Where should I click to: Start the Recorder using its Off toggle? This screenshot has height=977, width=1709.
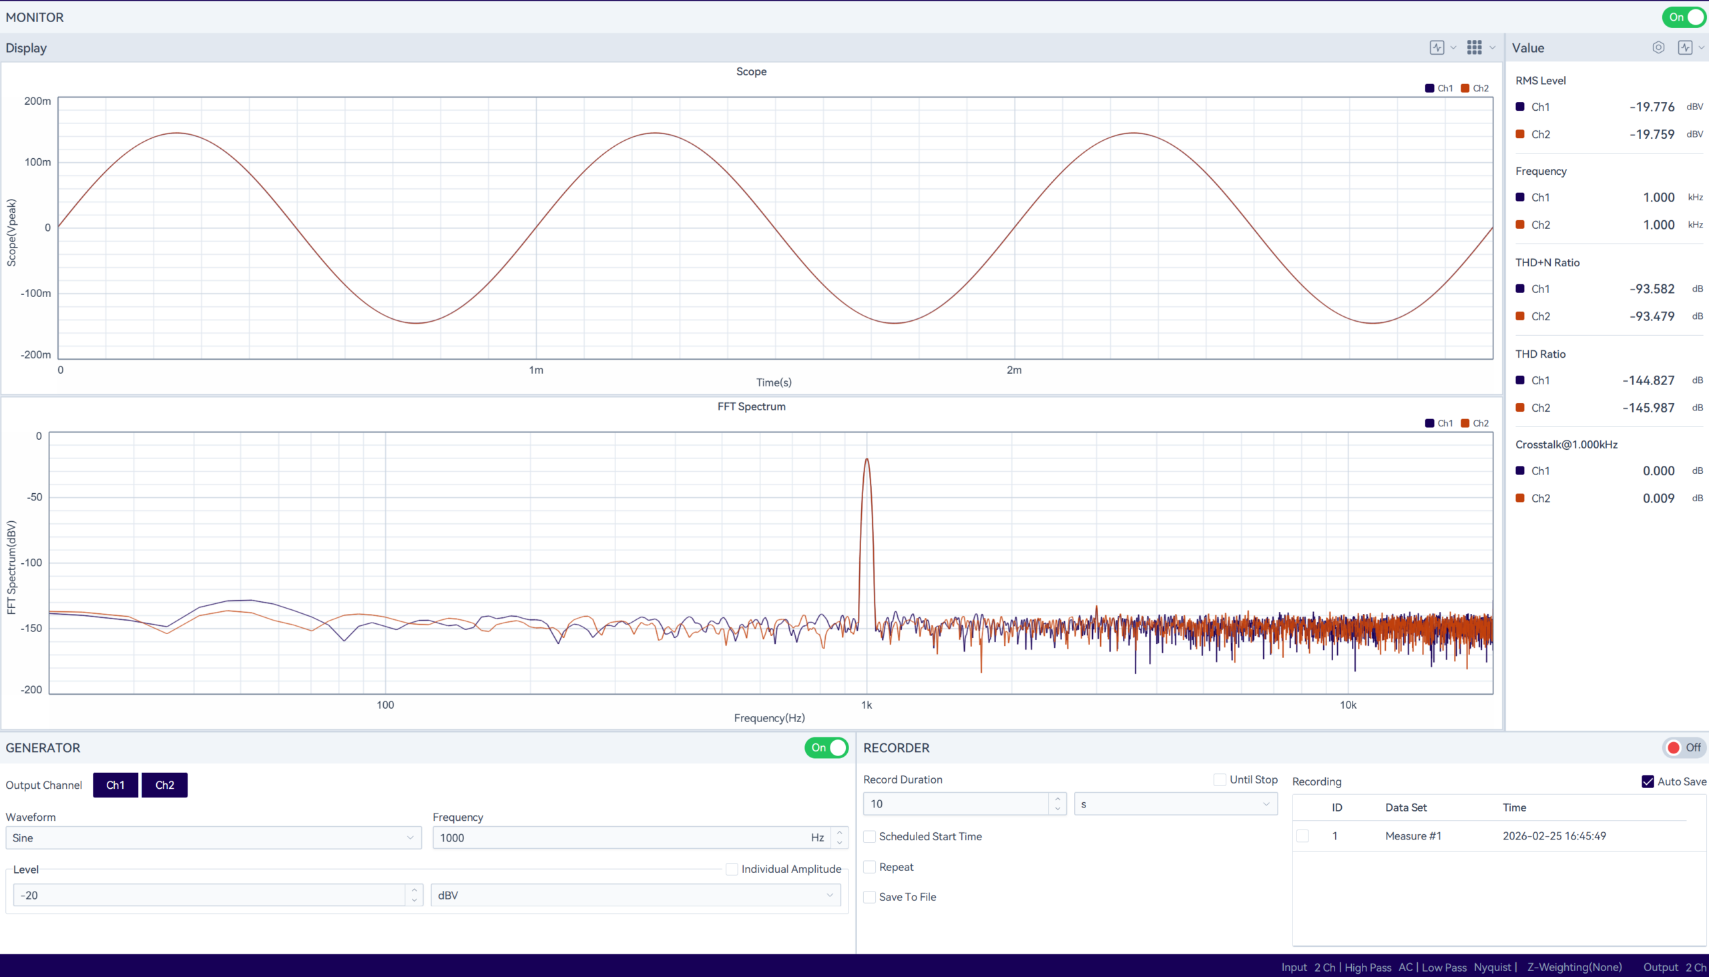pyautogui.click(x=1684, y=747)
